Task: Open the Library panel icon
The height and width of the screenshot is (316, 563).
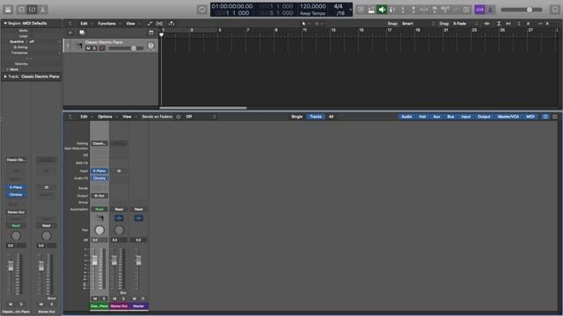Action: click(8, 10)
